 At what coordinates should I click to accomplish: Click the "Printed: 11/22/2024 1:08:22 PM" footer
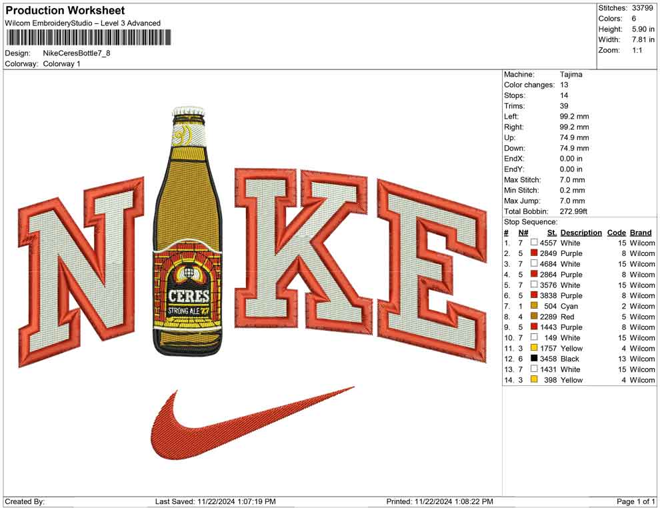[439, 501]
